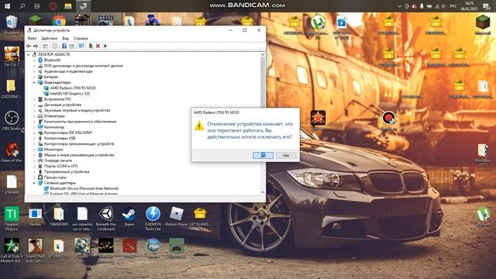The width and height of the screenshot is (496, 279).
Task: Select the Программные устройства row
Action: pyautogui.click(x=64, y=172)
